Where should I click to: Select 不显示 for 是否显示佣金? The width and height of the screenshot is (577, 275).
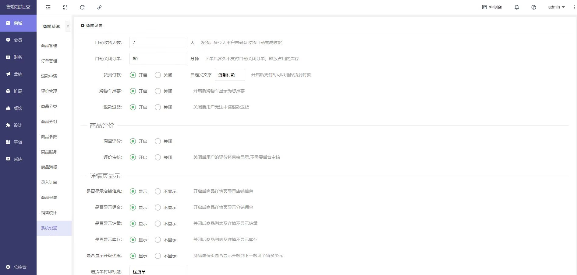tap(158, 208)
